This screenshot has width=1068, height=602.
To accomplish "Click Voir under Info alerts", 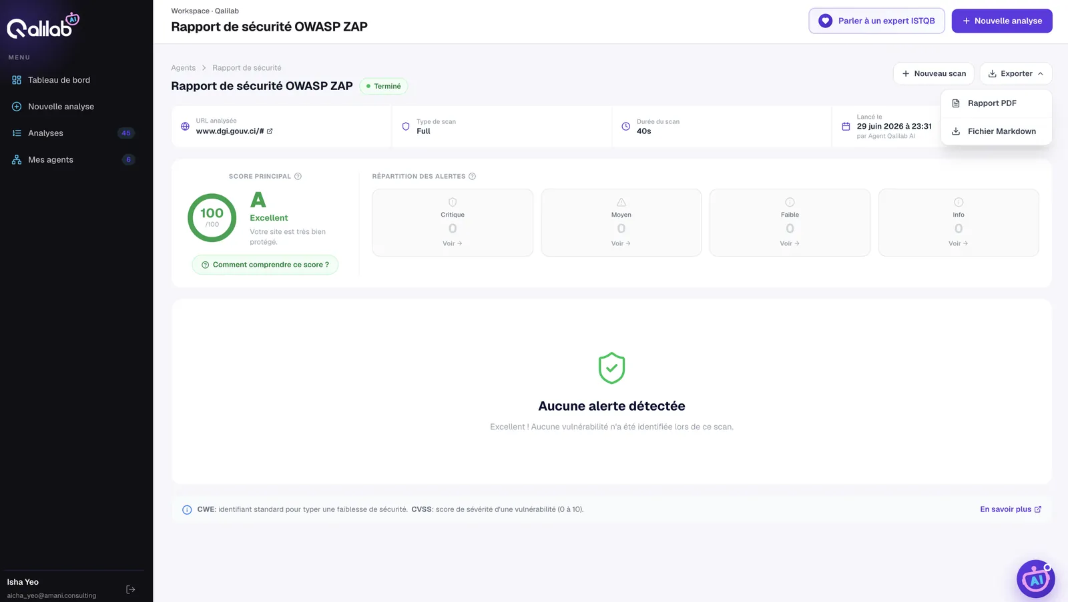I will point(959,244).
